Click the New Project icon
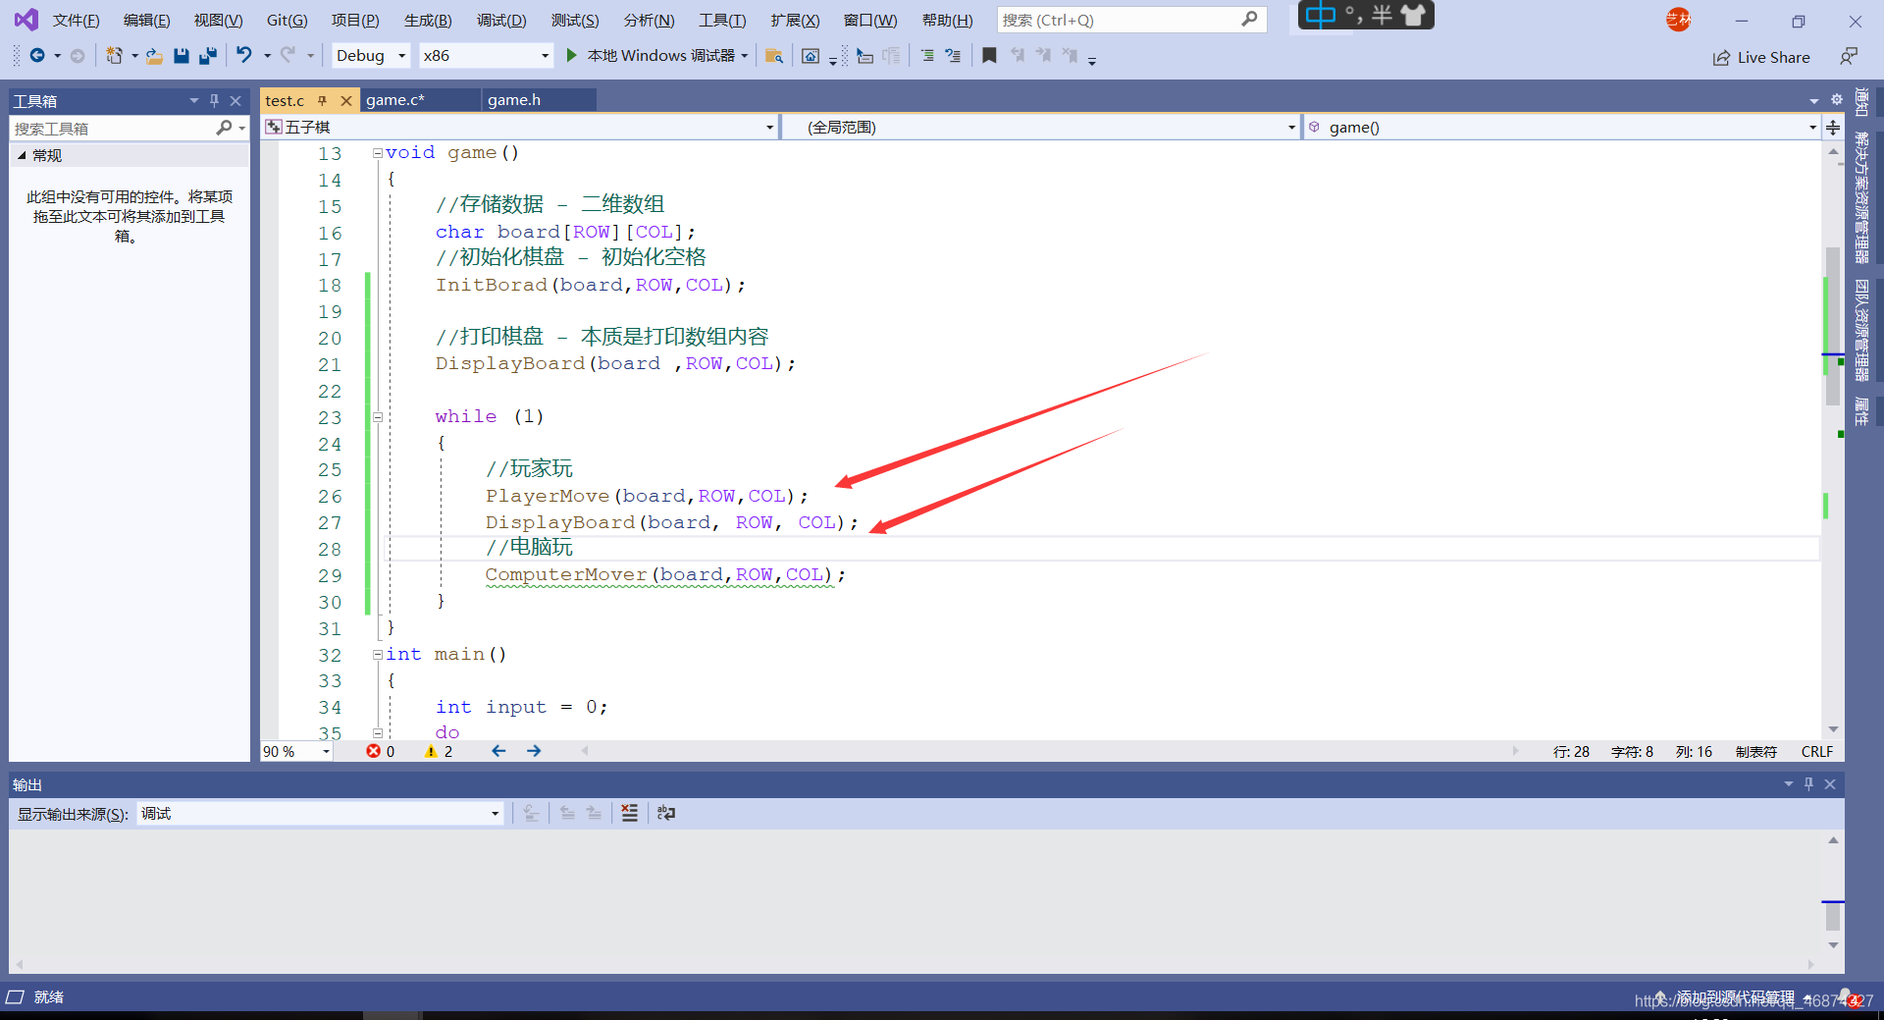The image size is (1884, 1020). tap(115, 56)
